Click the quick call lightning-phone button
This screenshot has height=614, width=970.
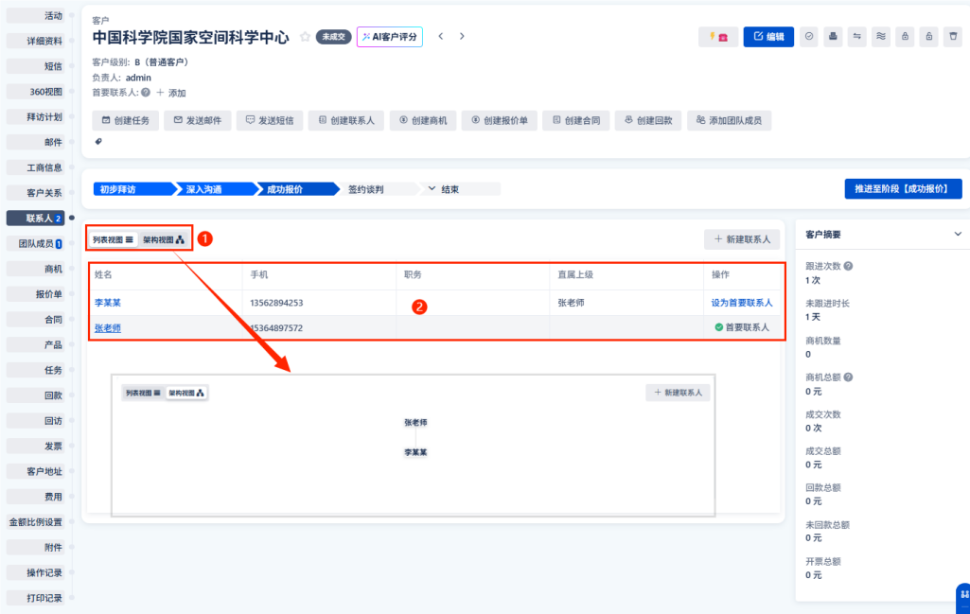(717, 37)
